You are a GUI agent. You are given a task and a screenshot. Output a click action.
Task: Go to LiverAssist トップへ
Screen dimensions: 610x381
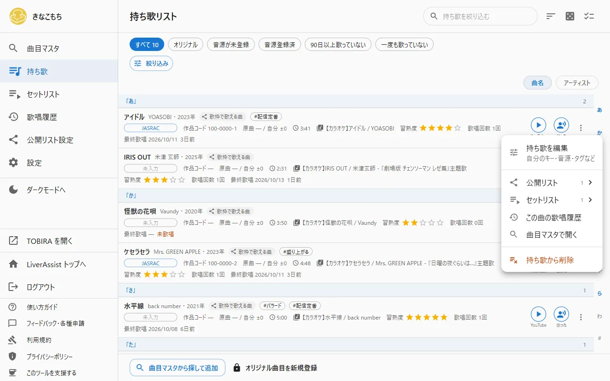(x=59, y=264)
